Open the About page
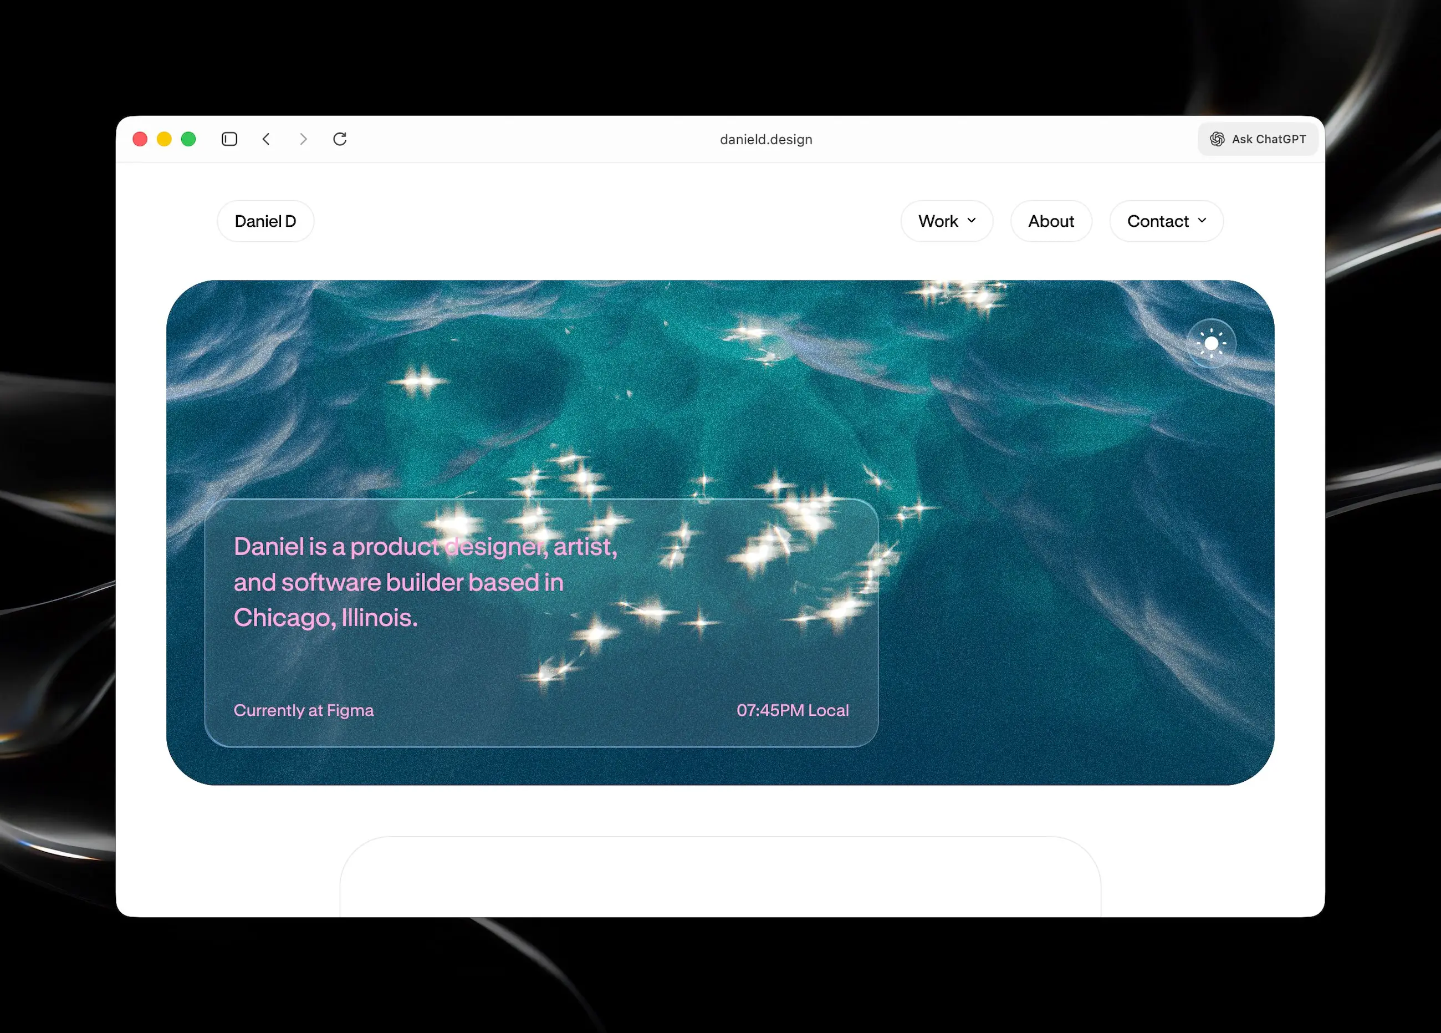This screenshot has height=1033, width=1441. (x=1051, y=221)
